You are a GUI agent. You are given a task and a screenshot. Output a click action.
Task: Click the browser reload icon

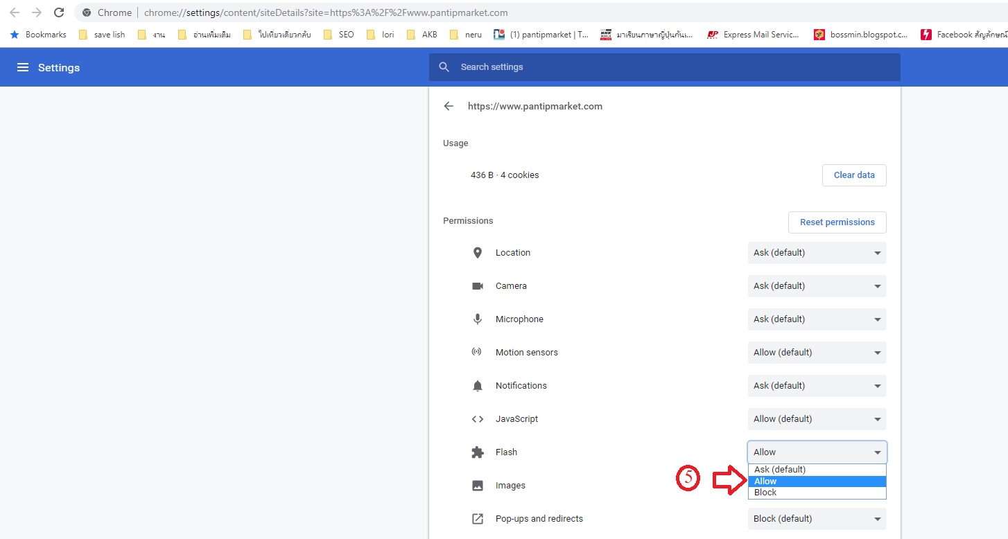click(59, 12)
